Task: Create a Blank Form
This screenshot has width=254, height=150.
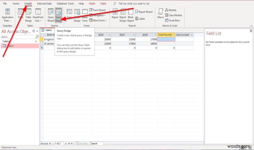Action: [85, 15]
